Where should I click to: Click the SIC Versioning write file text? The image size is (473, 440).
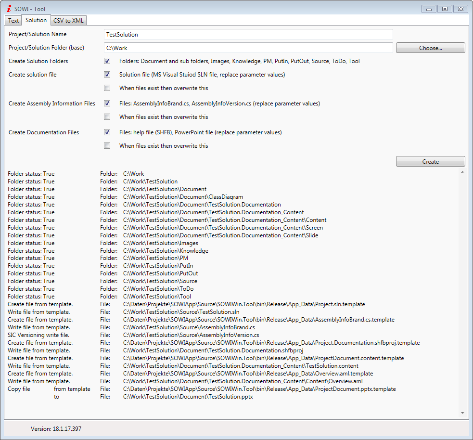pos(38,335)
